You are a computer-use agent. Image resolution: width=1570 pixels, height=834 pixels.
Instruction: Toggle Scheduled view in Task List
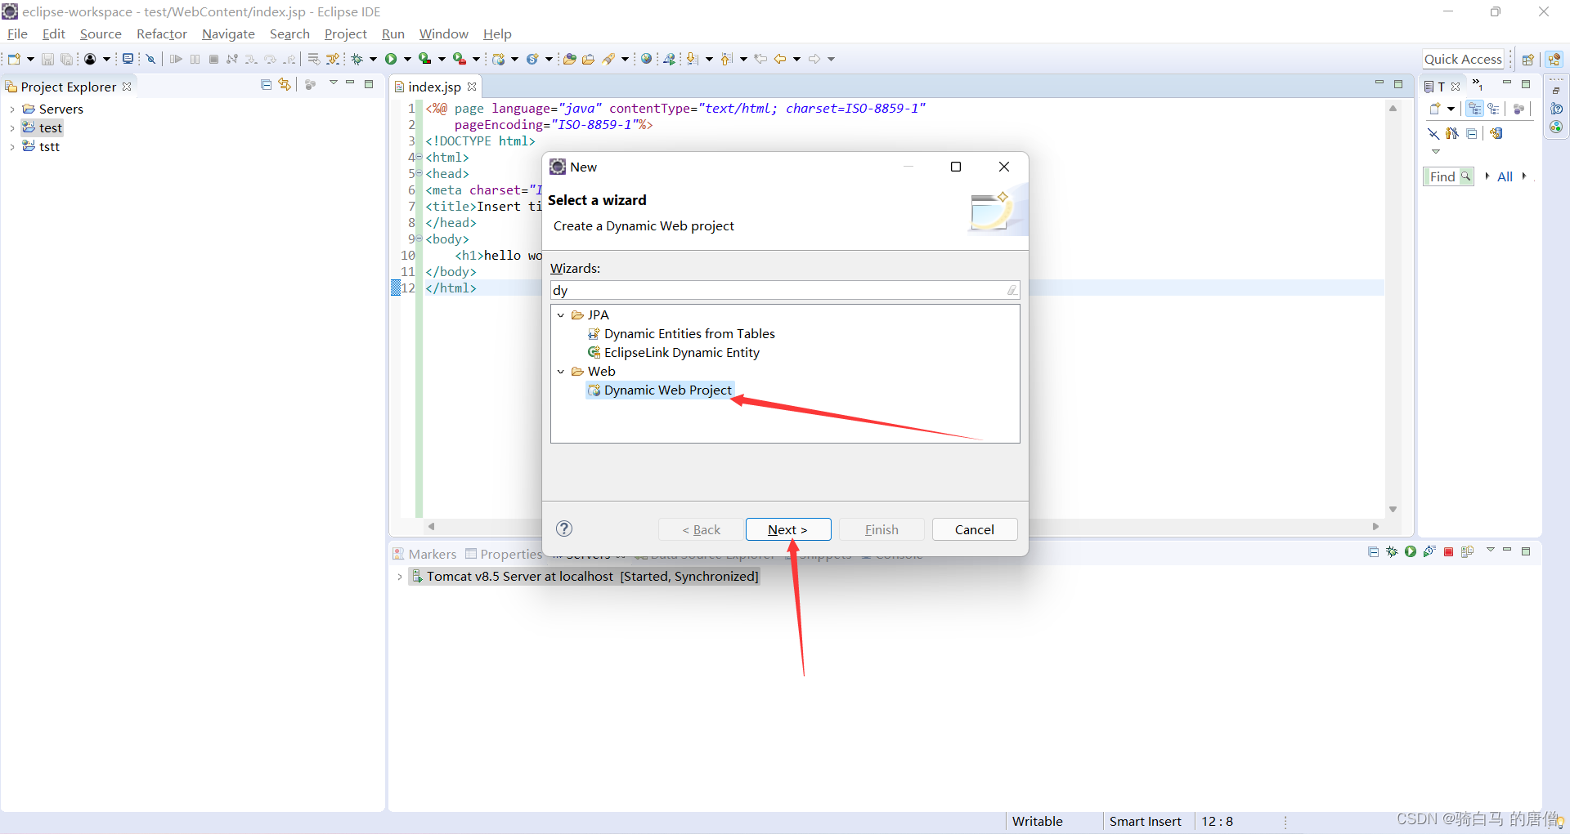(1494, 109)
